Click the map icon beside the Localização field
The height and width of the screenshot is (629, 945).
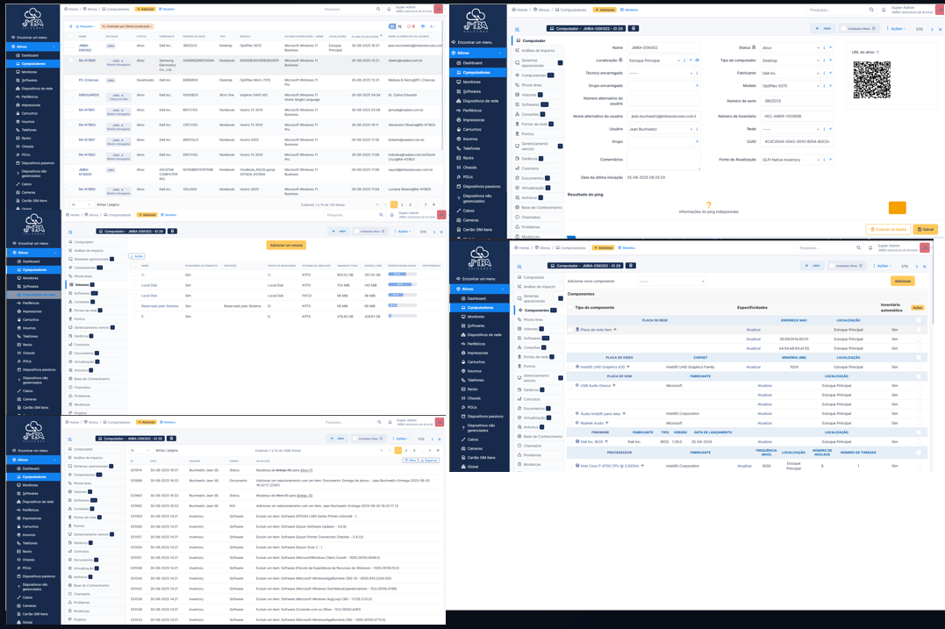[x=697, y=61]
